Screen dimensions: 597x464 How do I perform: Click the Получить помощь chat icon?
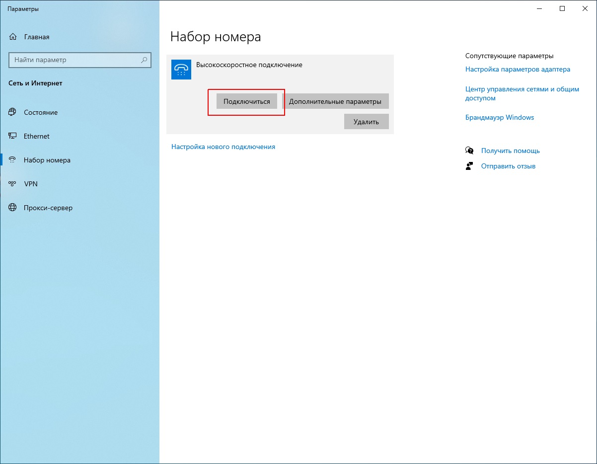click(469, 151)
